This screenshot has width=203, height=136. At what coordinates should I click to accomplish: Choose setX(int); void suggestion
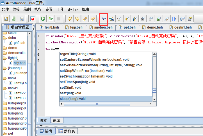(x=106, y=88)
